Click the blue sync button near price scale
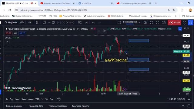 tap(180, 29)
